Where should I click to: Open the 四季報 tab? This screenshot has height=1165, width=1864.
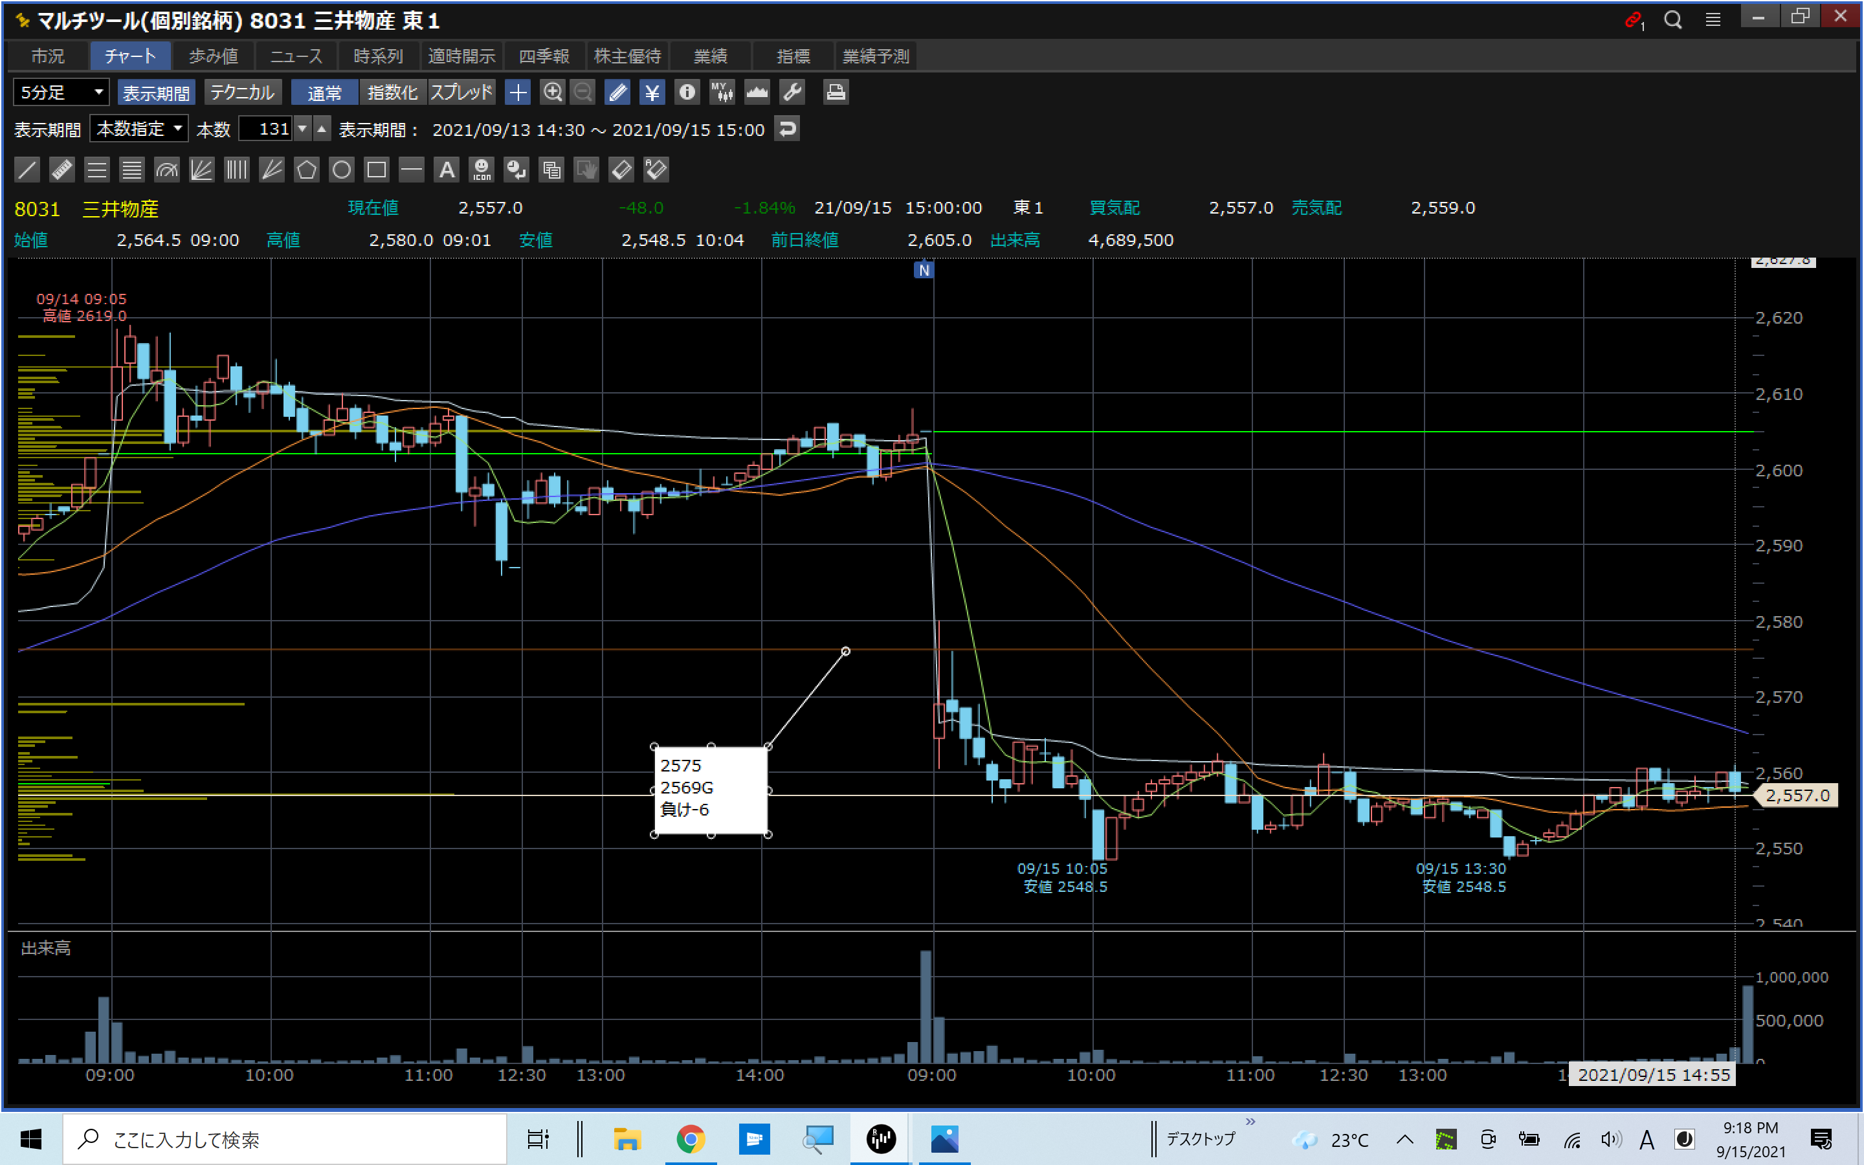pyautogui.click(x=544, y=56)
